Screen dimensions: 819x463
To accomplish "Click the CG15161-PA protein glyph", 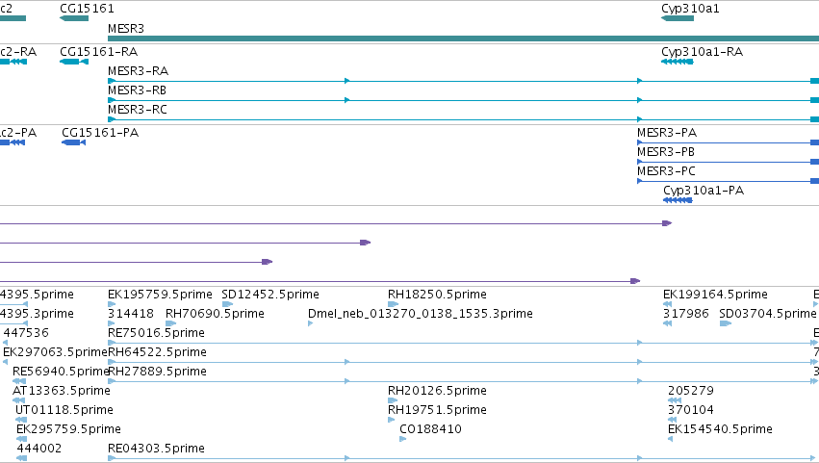I will (x=74, y=143).
